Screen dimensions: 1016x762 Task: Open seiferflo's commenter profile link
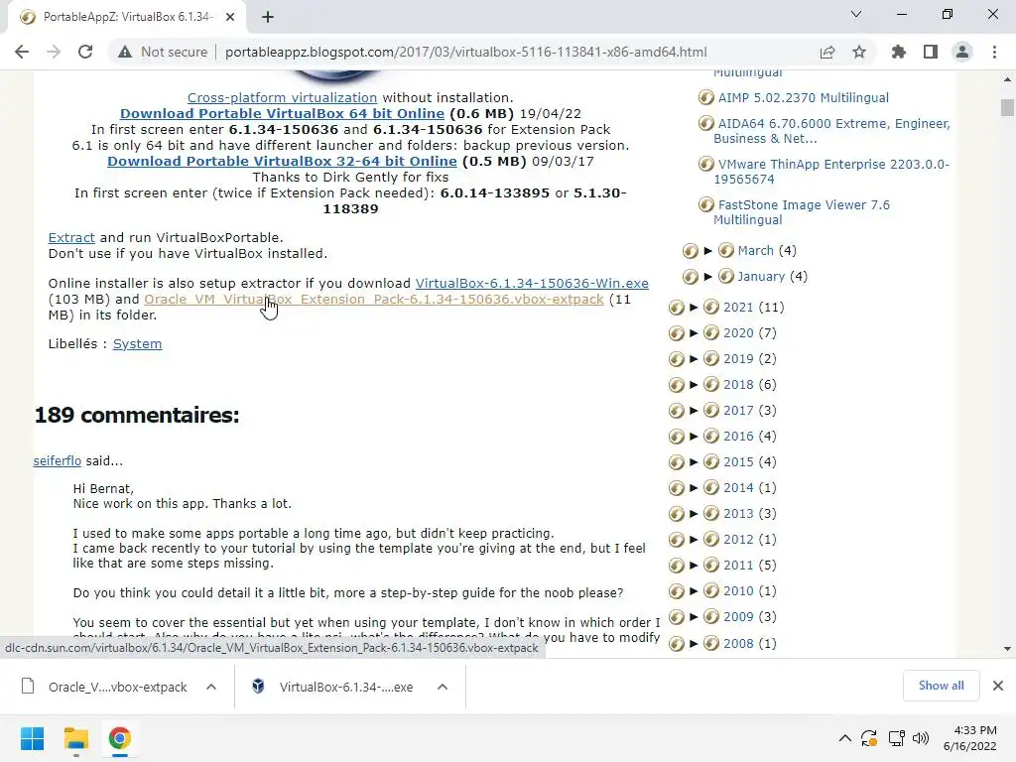pos(57,460)
